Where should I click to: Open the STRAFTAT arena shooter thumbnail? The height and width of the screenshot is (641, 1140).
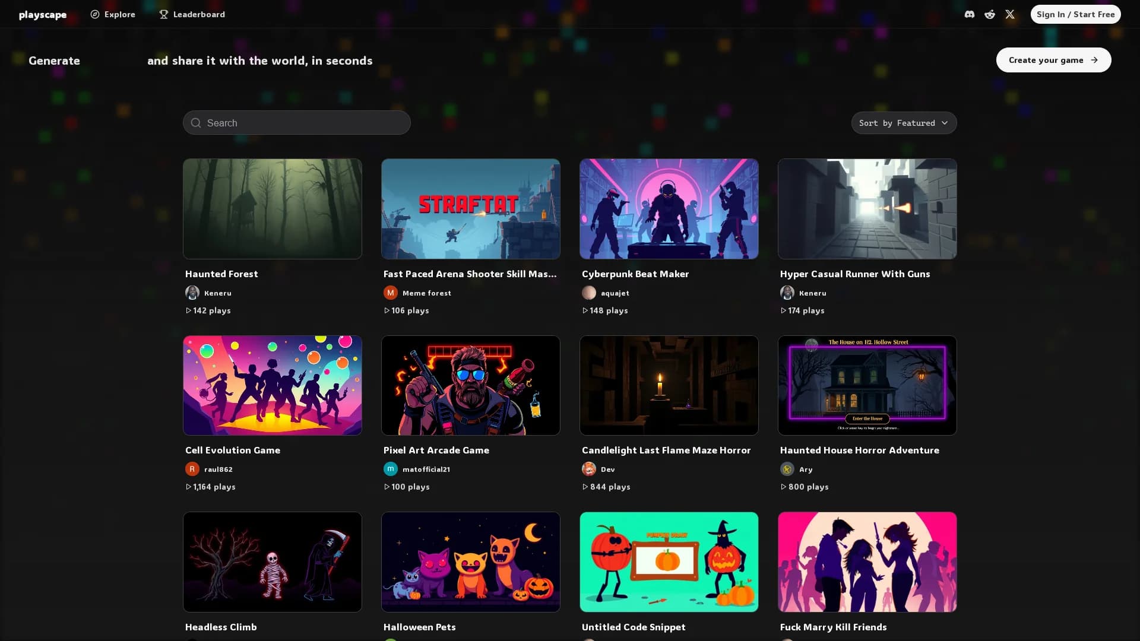coord(471,209)
